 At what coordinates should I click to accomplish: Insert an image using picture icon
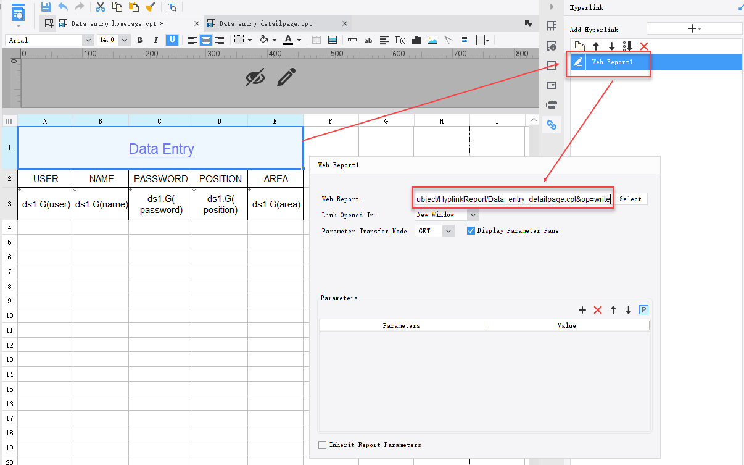432,40
